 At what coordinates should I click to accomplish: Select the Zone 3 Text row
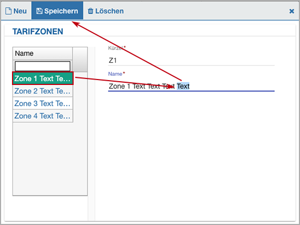click(x=43, y=103)
